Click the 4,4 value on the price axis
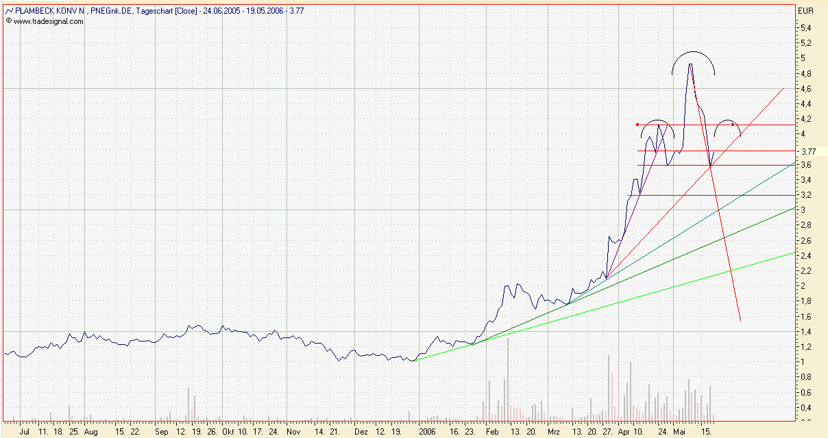The width and height of the screenshot is (828, 438). pyautogui.click(x=806, y=104)
